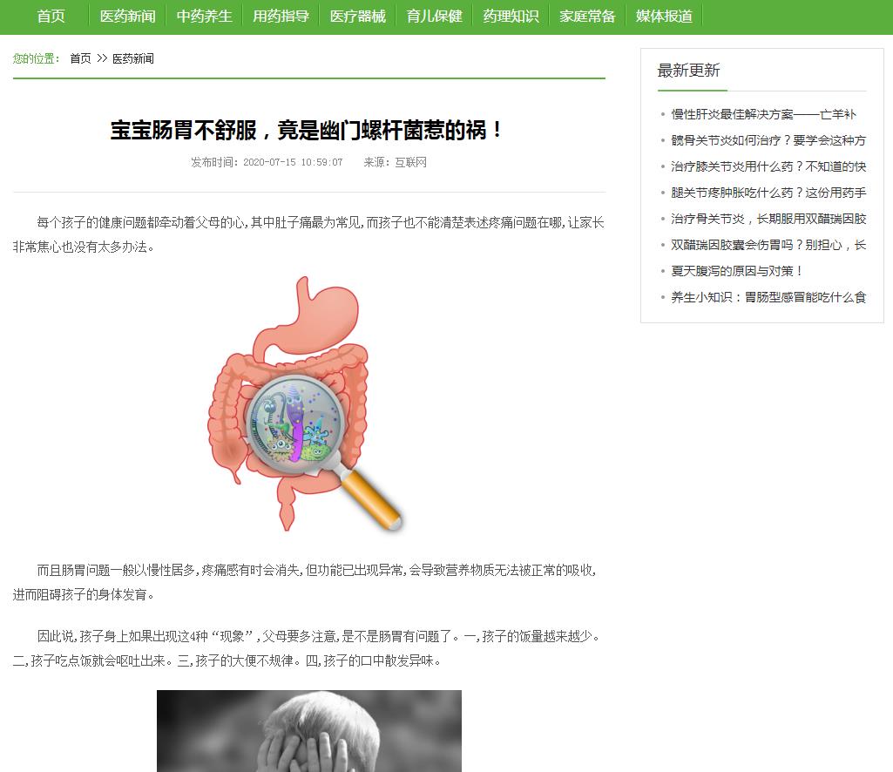The width and height of the screenshot is (893, 772).
Task: Open the 腿关节疼肿胀吃什么药 article link
Action: pos(768,193)
